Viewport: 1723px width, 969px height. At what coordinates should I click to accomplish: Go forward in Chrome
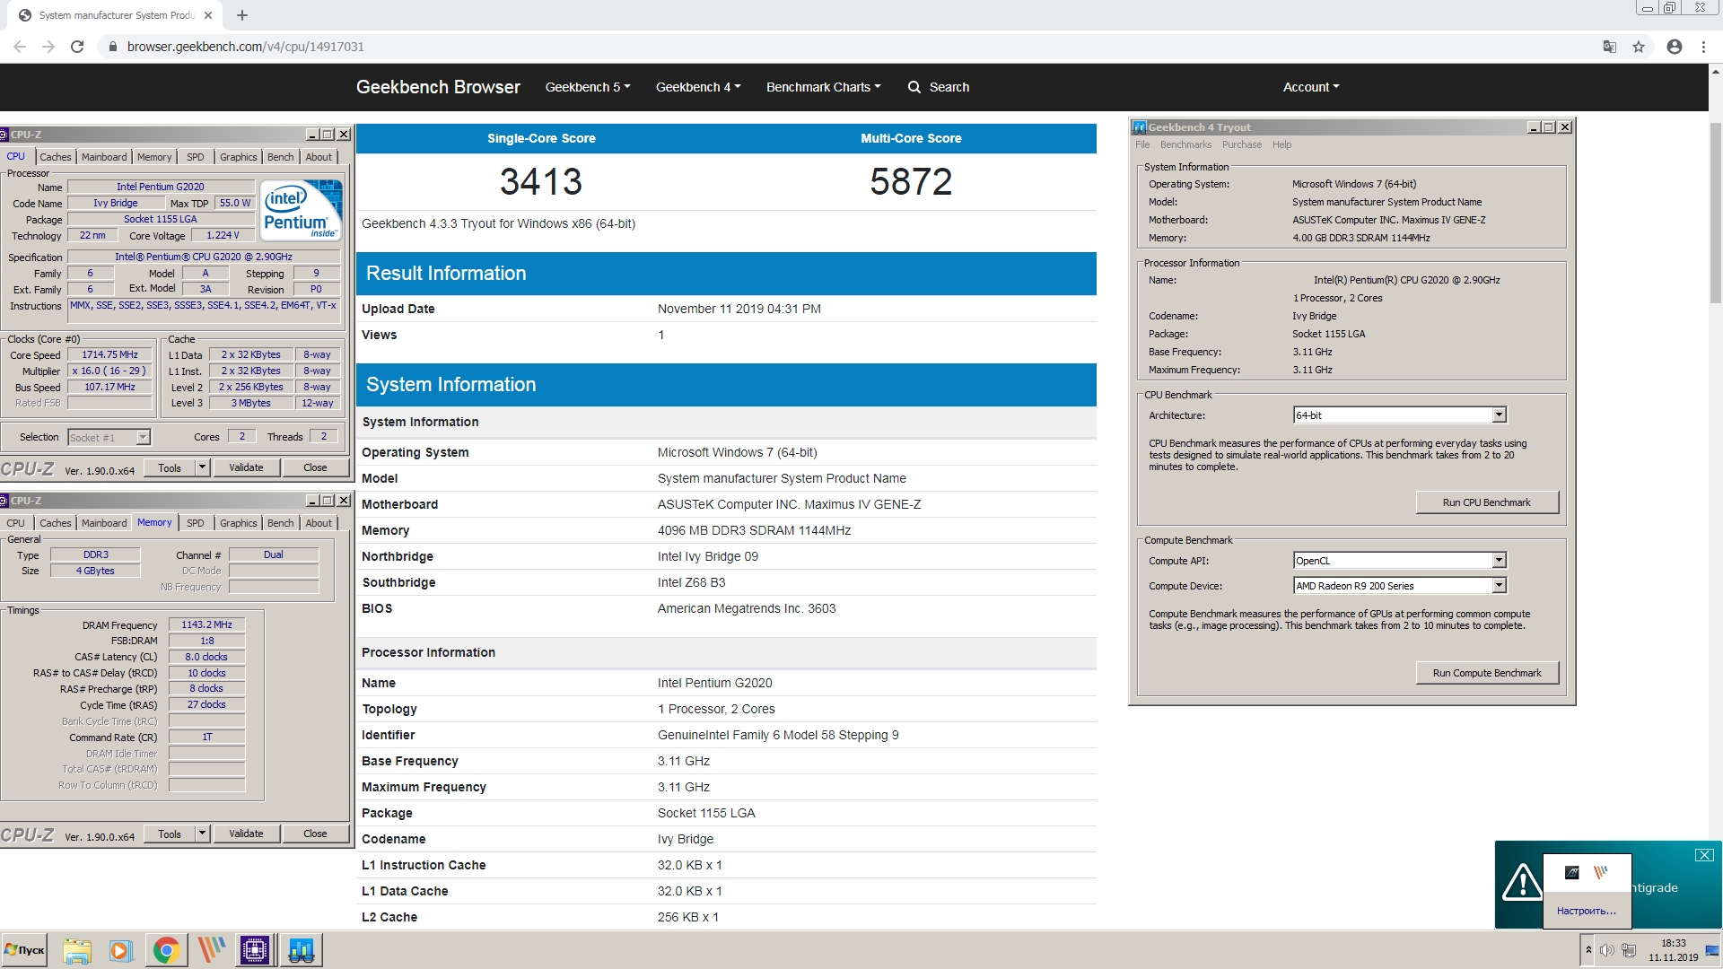point(48,47)
